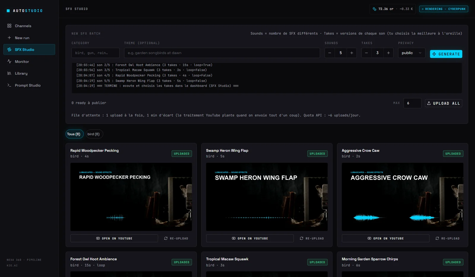The height and width of the screenshot is (277, 475).
Task: Go to New run in the sidebar
Action: (29, 38)
